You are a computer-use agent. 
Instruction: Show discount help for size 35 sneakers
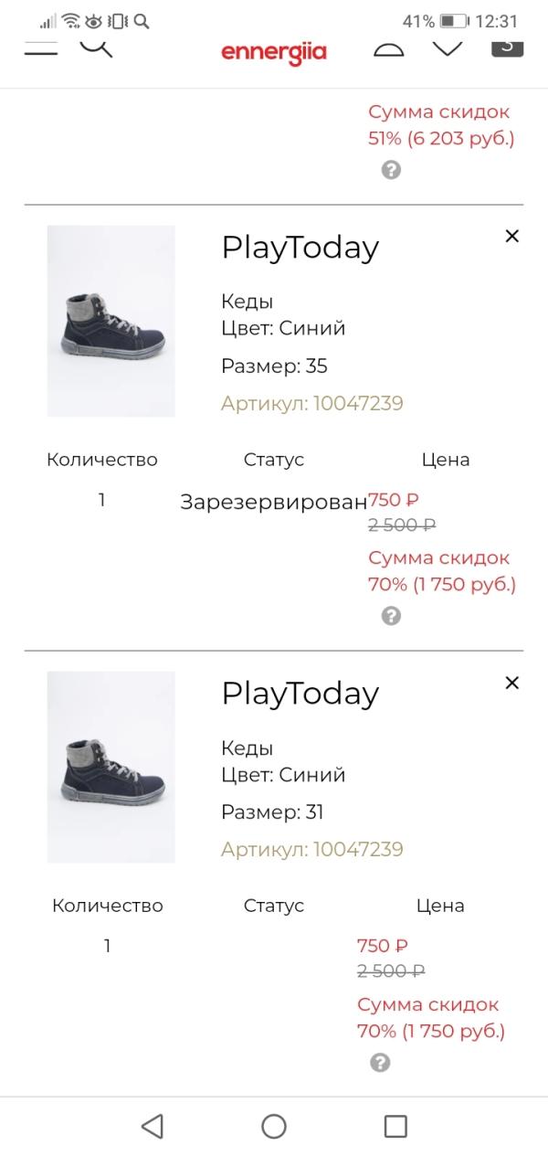coord(391,616)
